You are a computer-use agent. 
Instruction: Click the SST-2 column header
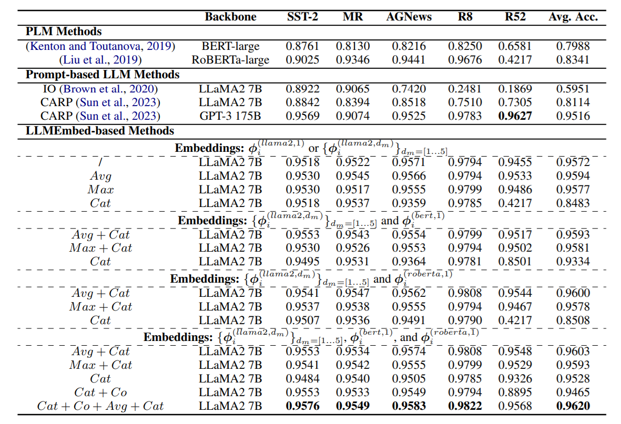[302, 17]
